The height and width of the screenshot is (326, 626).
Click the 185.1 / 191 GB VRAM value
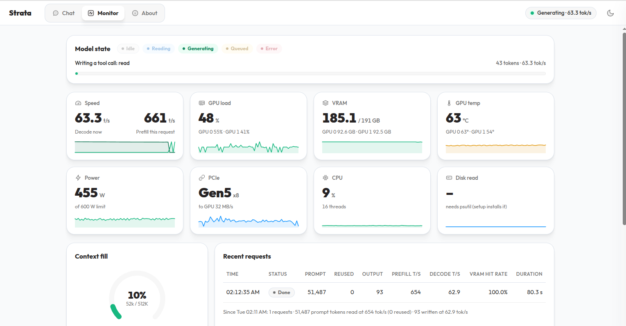click(351, 118)
